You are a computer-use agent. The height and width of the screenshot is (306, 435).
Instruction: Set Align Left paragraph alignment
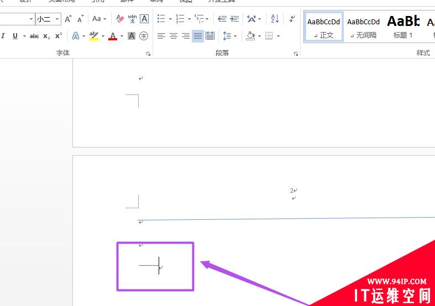click(x=161, y=36)
